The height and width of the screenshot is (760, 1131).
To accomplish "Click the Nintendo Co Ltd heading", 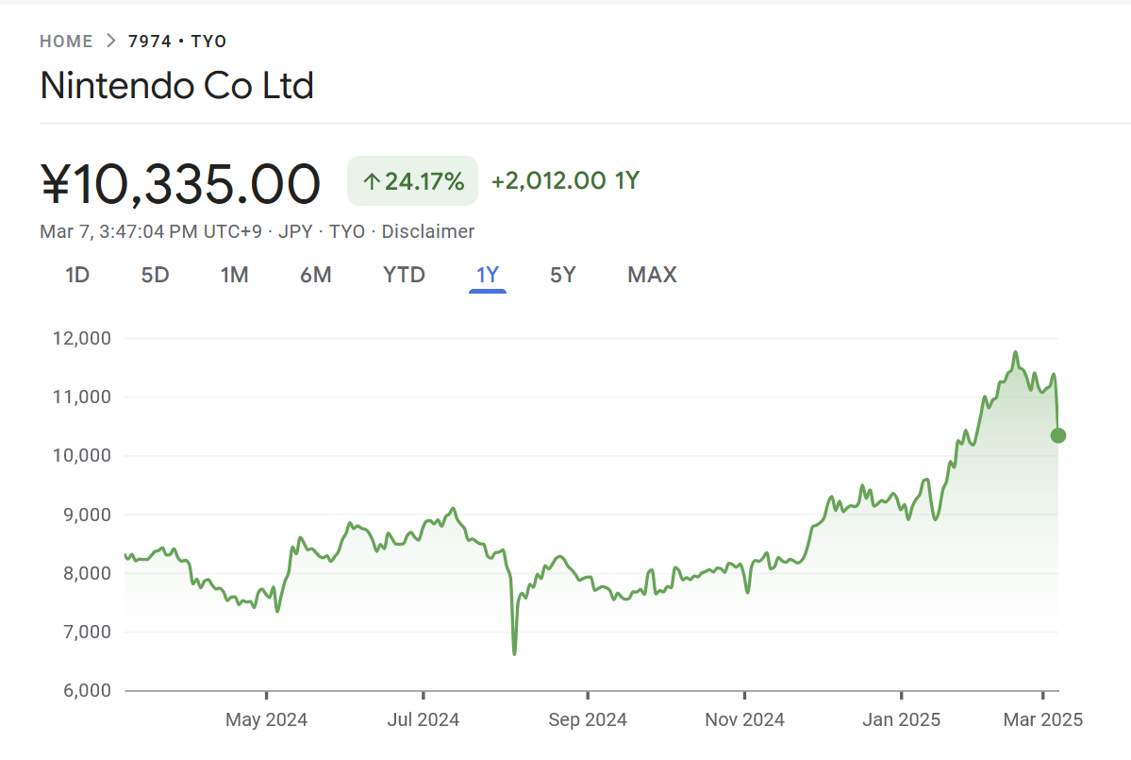I will coord(176,86).
